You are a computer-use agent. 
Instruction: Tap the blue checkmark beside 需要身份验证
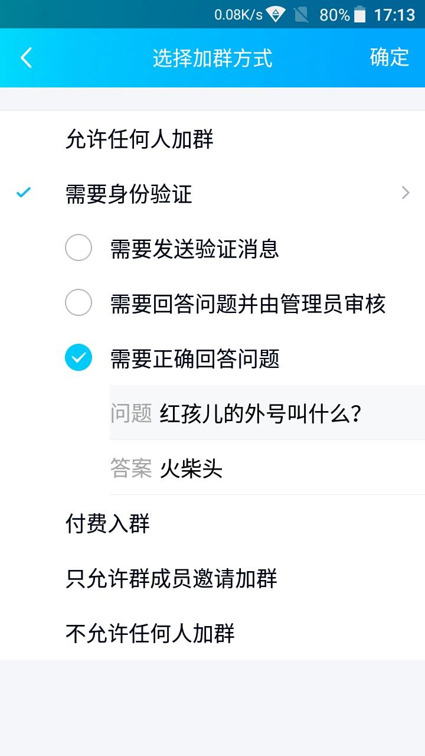point(23,193)
